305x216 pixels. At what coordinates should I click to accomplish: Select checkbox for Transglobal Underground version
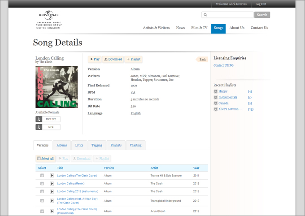[42, 200]
